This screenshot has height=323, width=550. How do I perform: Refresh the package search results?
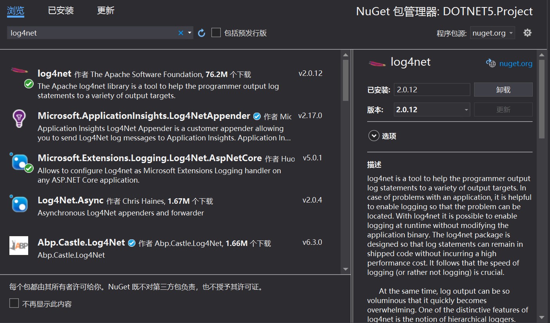point(202,33)
